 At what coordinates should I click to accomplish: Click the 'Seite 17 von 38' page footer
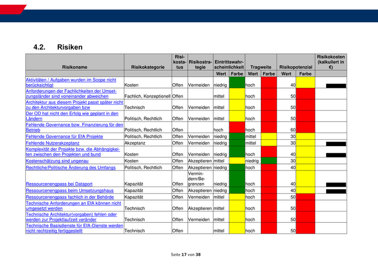pos(185,254)
